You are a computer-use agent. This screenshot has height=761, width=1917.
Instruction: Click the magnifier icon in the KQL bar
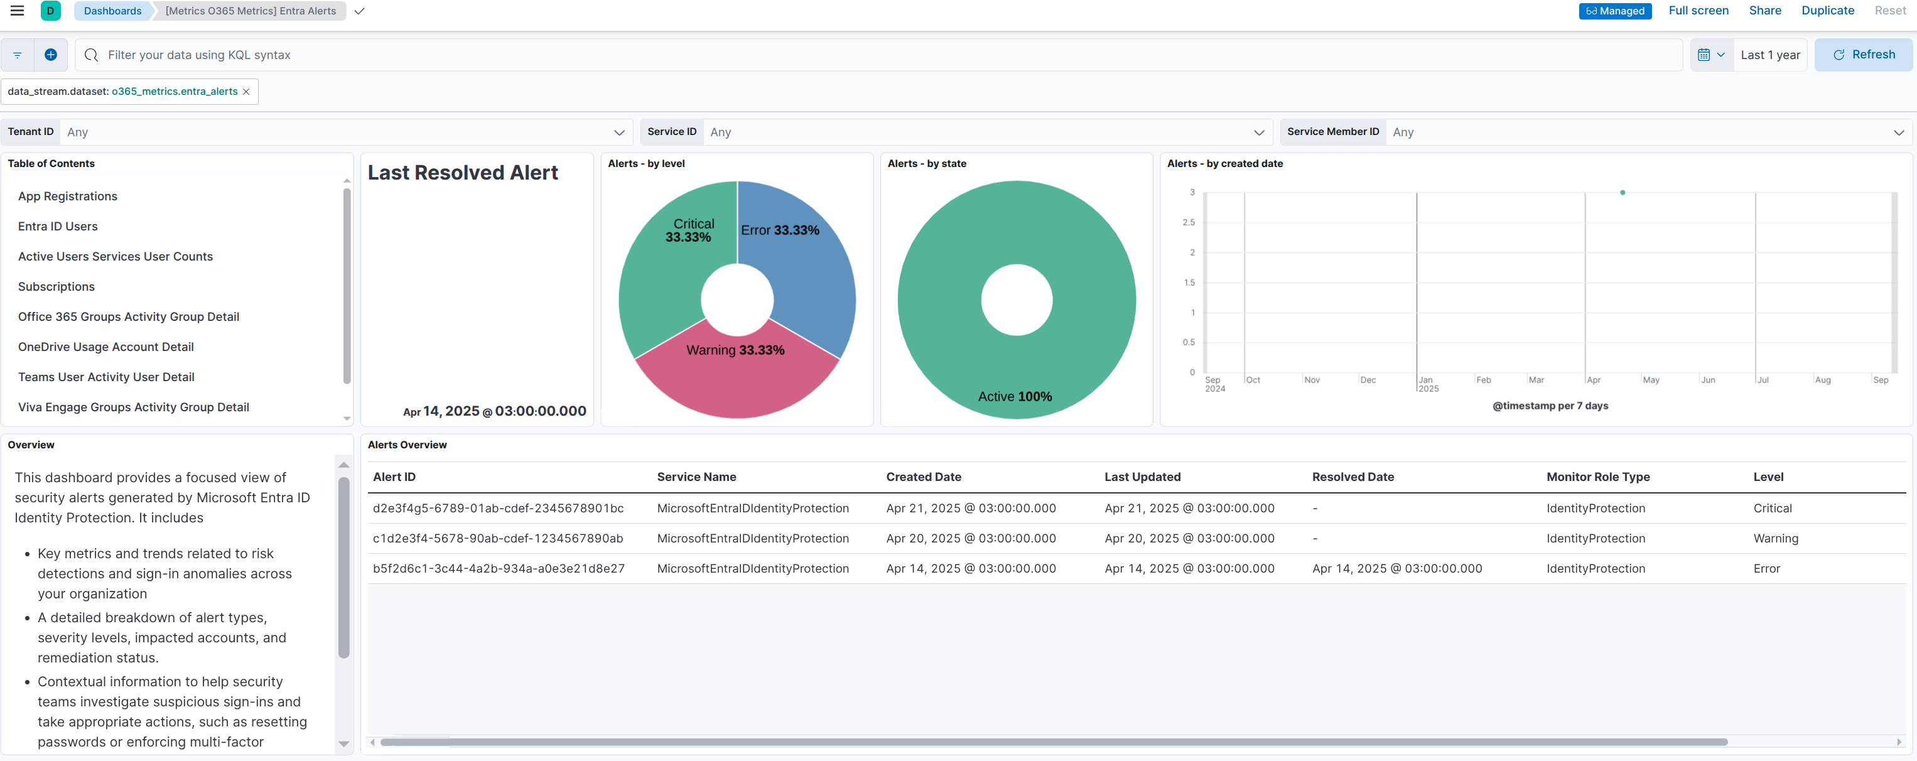[91, 54]
